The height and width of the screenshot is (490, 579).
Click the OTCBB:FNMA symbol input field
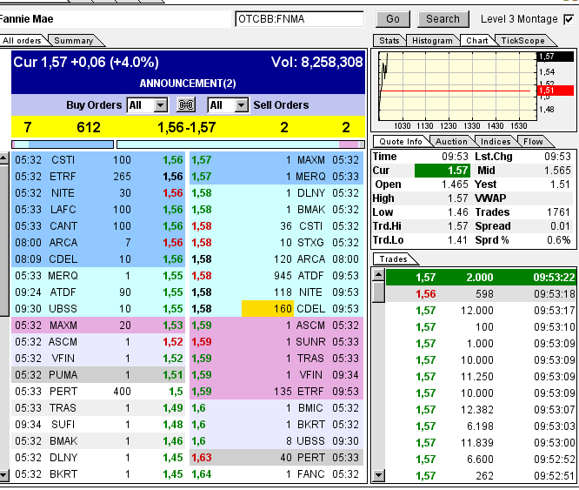tap(299, 19)
